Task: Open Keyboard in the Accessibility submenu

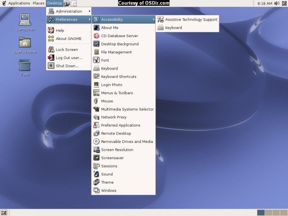Action: tap(187, 28)
